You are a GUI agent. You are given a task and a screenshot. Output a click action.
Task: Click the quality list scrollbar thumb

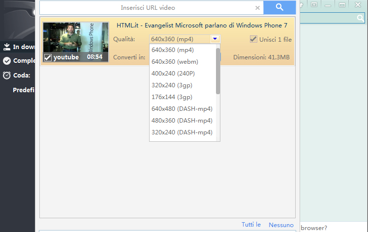[x=218, y=71]
